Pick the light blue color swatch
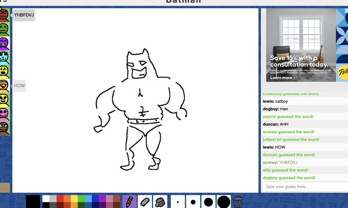Image resolution: width=348 pixels, height=208 pixels. click(89, 198)
